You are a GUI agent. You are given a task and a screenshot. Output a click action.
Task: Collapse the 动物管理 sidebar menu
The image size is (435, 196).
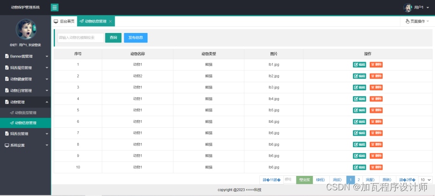pyautogui.click(x=25, y=102)
